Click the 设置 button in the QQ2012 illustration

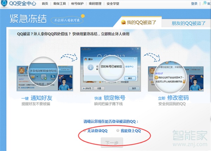click(99, 88)
